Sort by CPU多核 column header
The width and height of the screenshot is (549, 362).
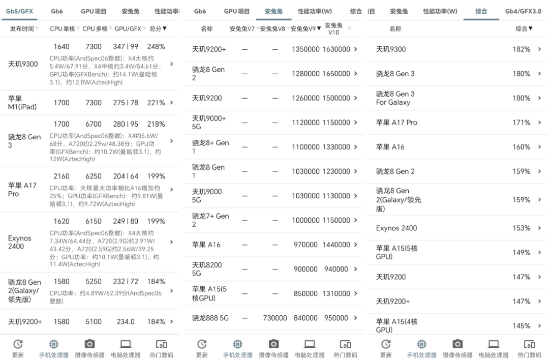[x=97, y=28]
